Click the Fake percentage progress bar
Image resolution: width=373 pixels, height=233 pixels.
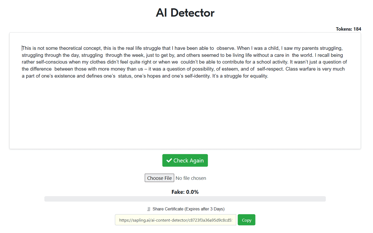(185, 199)
